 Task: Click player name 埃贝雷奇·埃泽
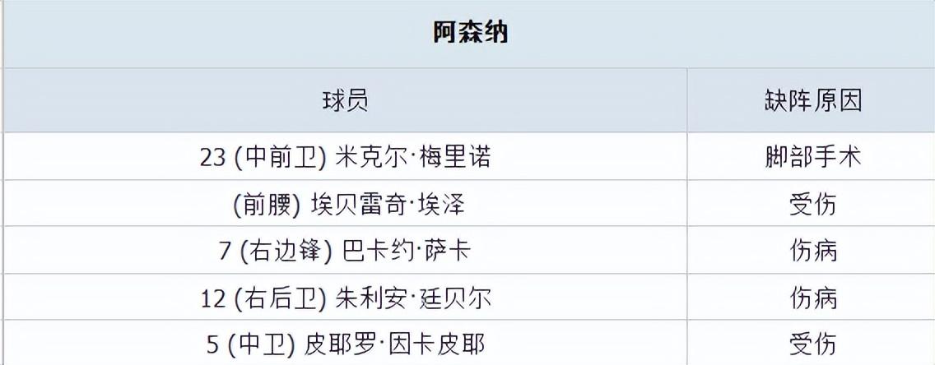(388, 204)
